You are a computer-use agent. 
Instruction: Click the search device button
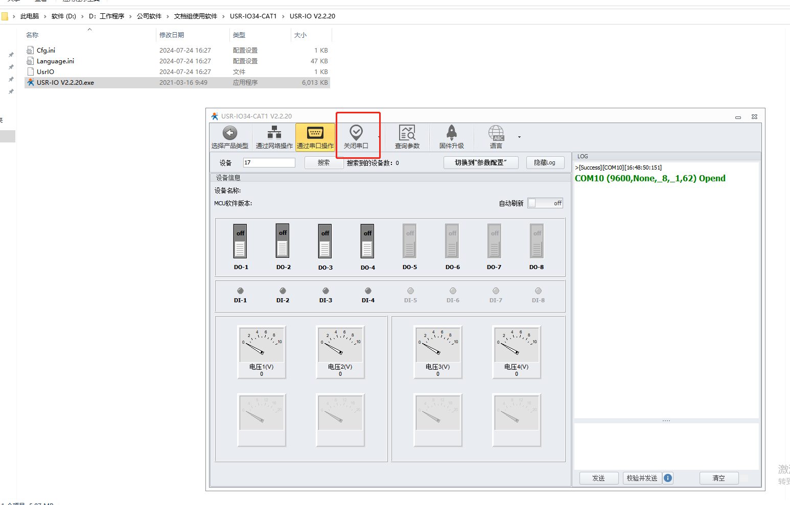point(323,163)
